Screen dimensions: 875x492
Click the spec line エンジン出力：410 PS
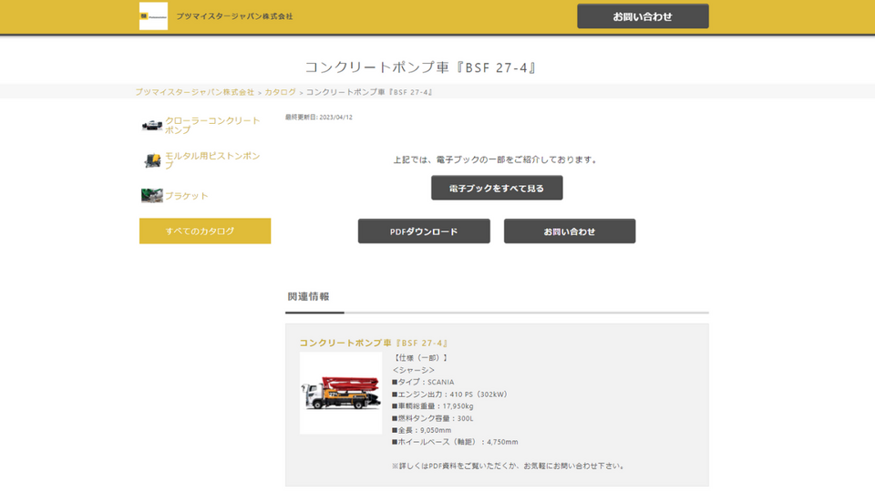pos(449,395)
